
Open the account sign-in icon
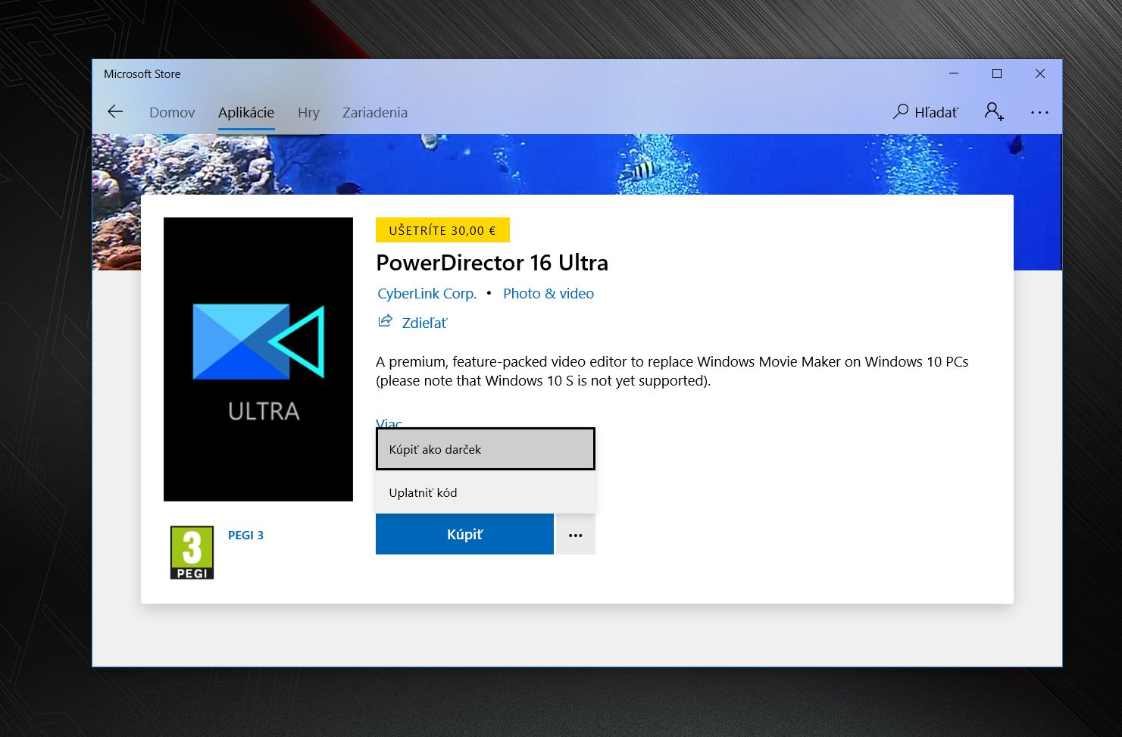(994, 112)
